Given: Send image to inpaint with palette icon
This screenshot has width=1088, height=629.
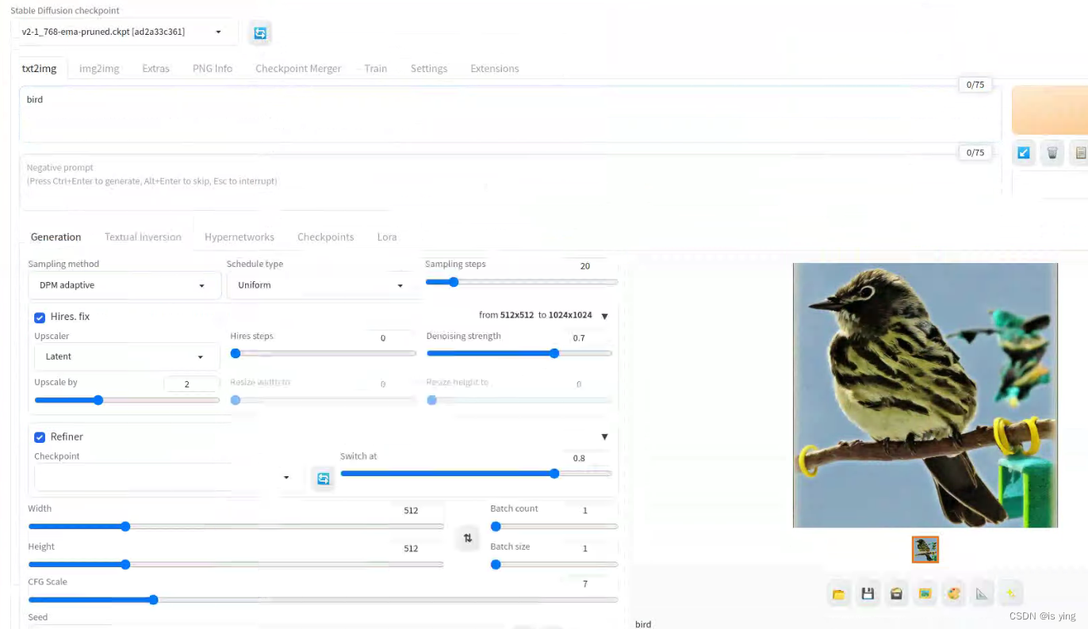Looking at the screenshot, I should point(953,593).
